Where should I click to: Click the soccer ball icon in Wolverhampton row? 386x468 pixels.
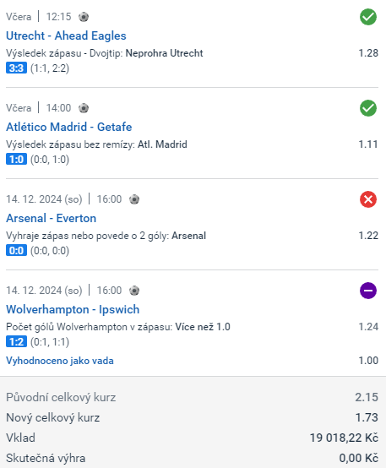(134, 290)
